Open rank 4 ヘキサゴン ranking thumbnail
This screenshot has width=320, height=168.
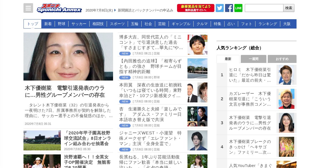coord(286,147)
